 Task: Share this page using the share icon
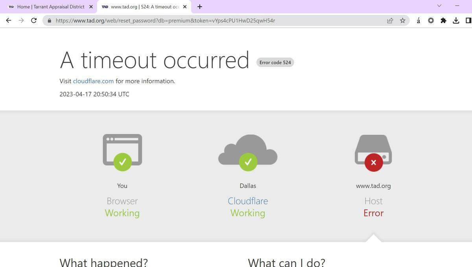[x=390, y=20]
